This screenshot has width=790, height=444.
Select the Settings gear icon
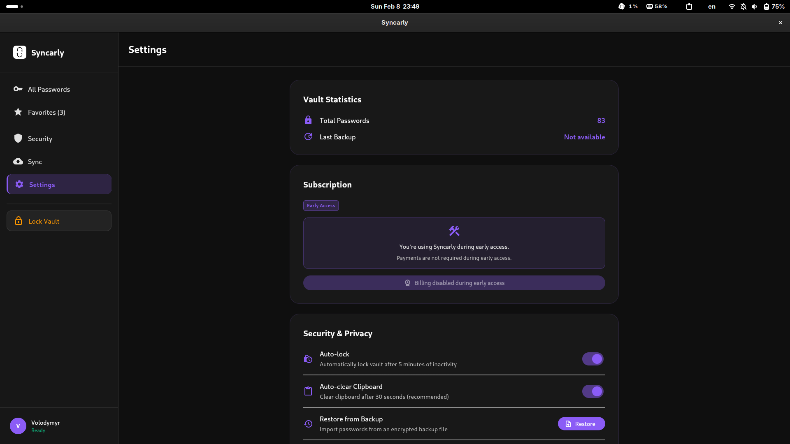[x=19, y=185]
